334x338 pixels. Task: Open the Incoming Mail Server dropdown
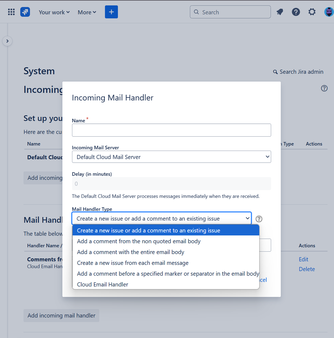[171, 157]
